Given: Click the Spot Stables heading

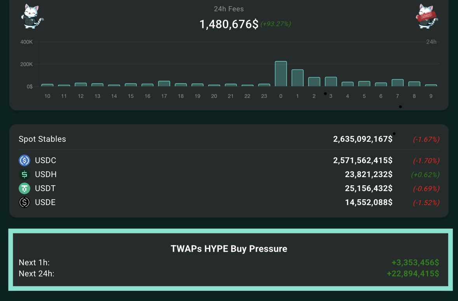Looking at the screenshot, I should 42,139.
